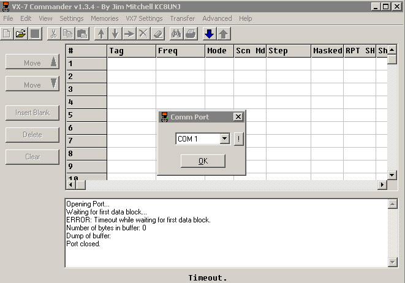The width and height of the screenshot is (405, 283).
Task: Click log pane scrollbar up arrow
Action: tap(393, 204)
